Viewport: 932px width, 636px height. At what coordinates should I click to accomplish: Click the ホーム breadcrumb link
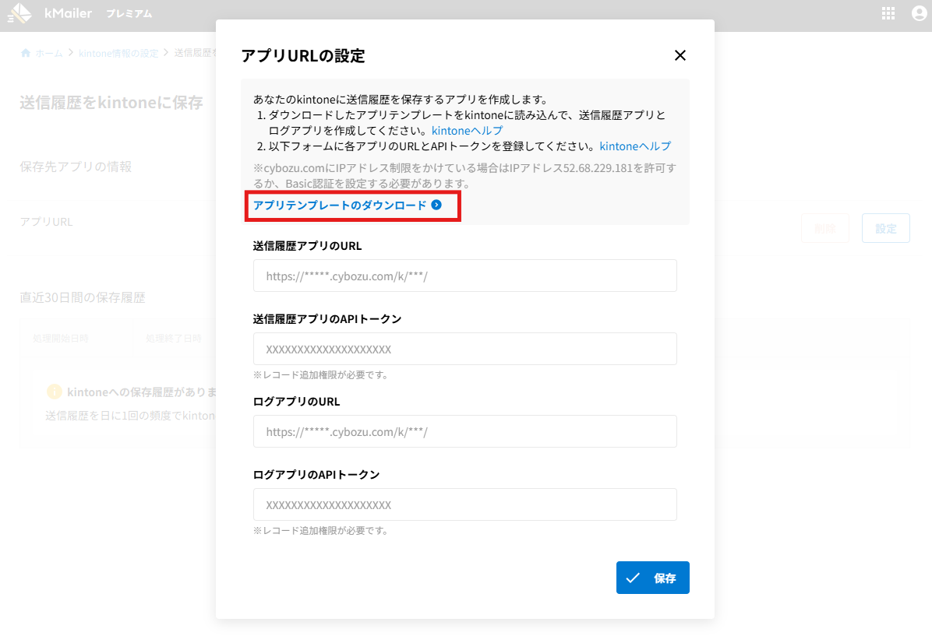49,54
